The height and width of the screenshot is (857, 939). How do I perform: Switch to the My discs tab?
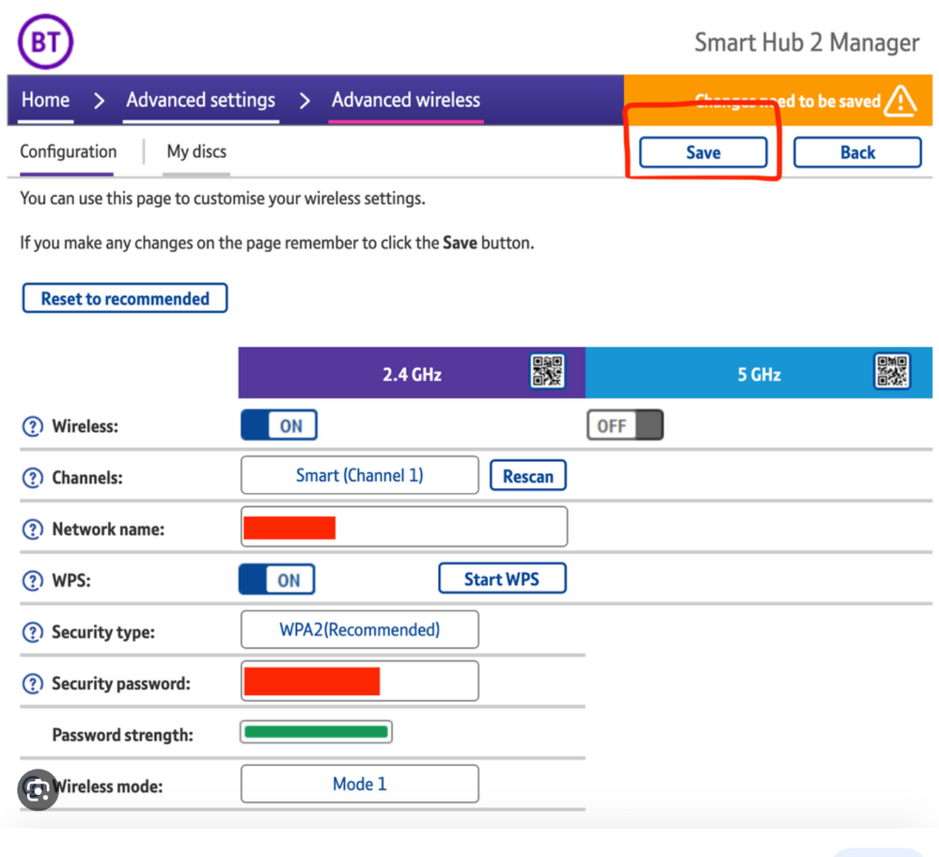(196, 151)
